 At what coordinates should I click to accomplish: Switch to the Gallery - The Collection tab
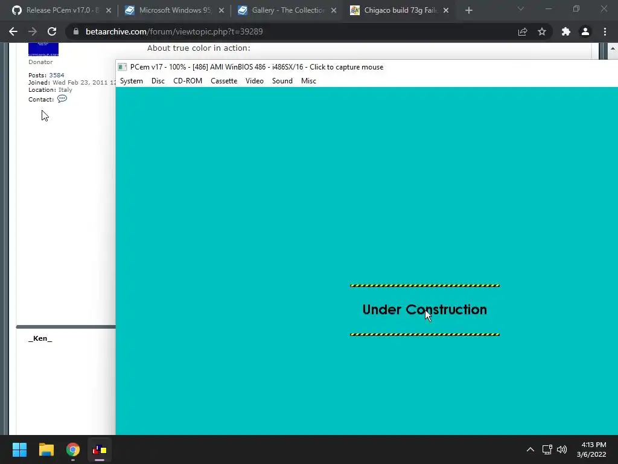click(287, 10)
